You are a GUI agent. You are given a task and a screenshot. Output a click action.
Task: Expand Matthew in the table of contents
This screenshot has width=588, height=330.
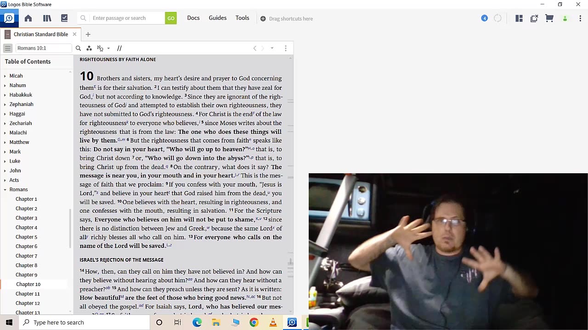(x=5, y=143)
